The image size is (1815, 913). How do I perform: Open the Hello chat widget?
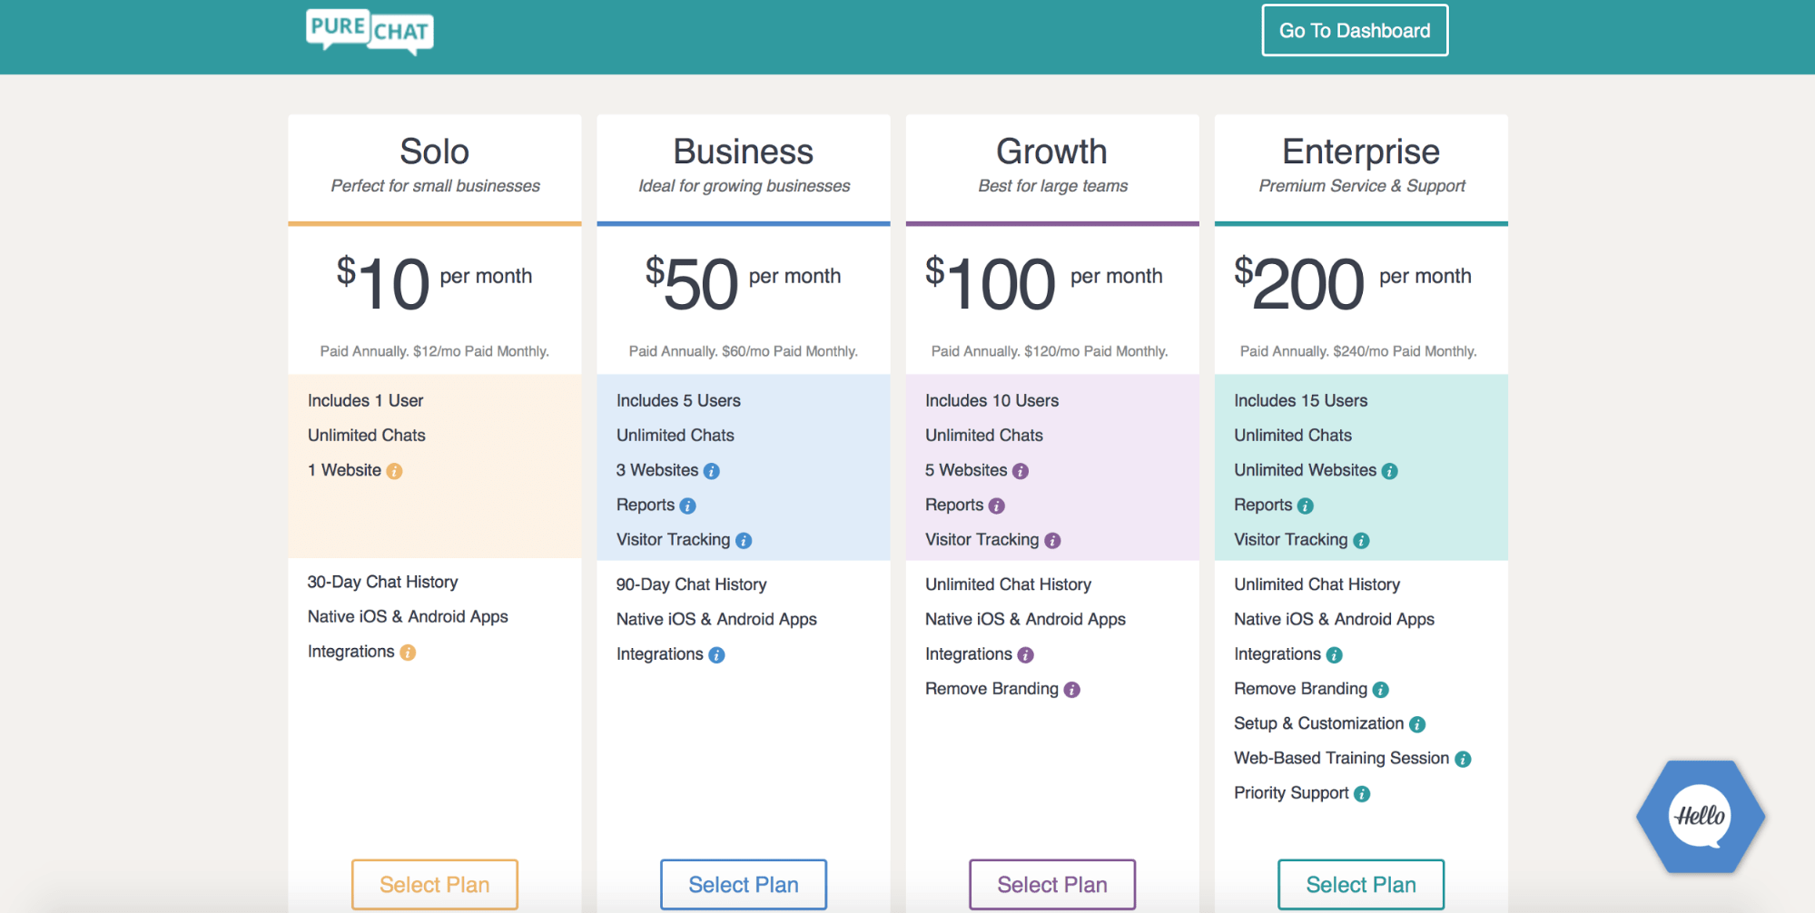pos(1700,817)
